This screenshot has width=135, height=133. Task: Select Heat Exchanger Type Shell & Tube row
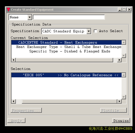[66, 47]
